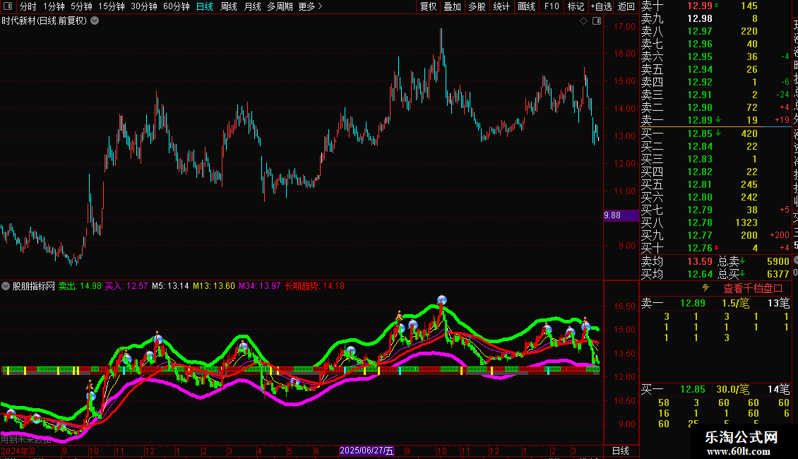Click the 9.88 price marker on axis
798x459 pixels.
621,215
